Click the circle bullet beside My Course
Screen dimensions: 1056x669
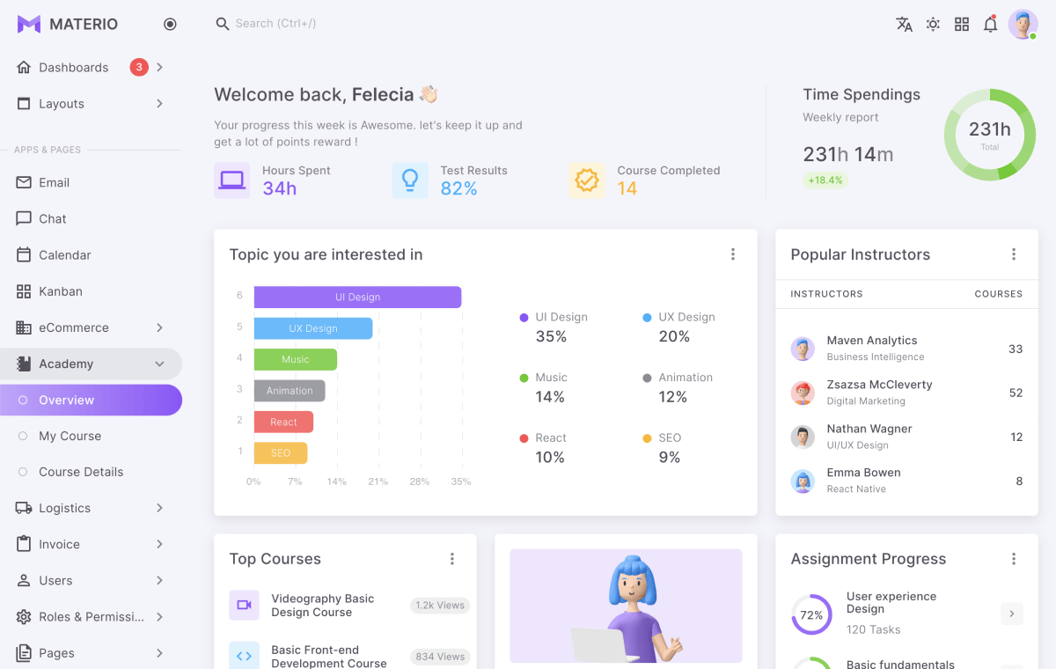point(23,436)
